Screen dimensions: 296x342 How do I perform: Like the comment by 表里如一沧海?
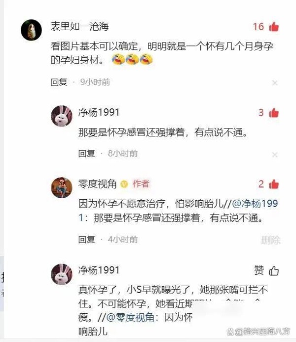pyautogui.click(x=274, y=27)
